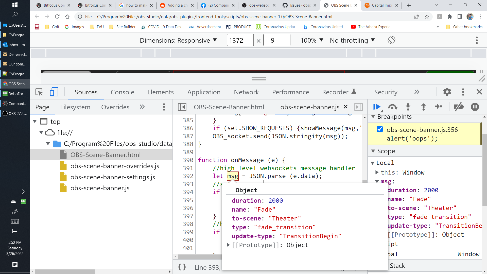Viewport: 487px width, 274px height.
Task: Select the inspect element picker tool
Action: [x=39, y=92]
